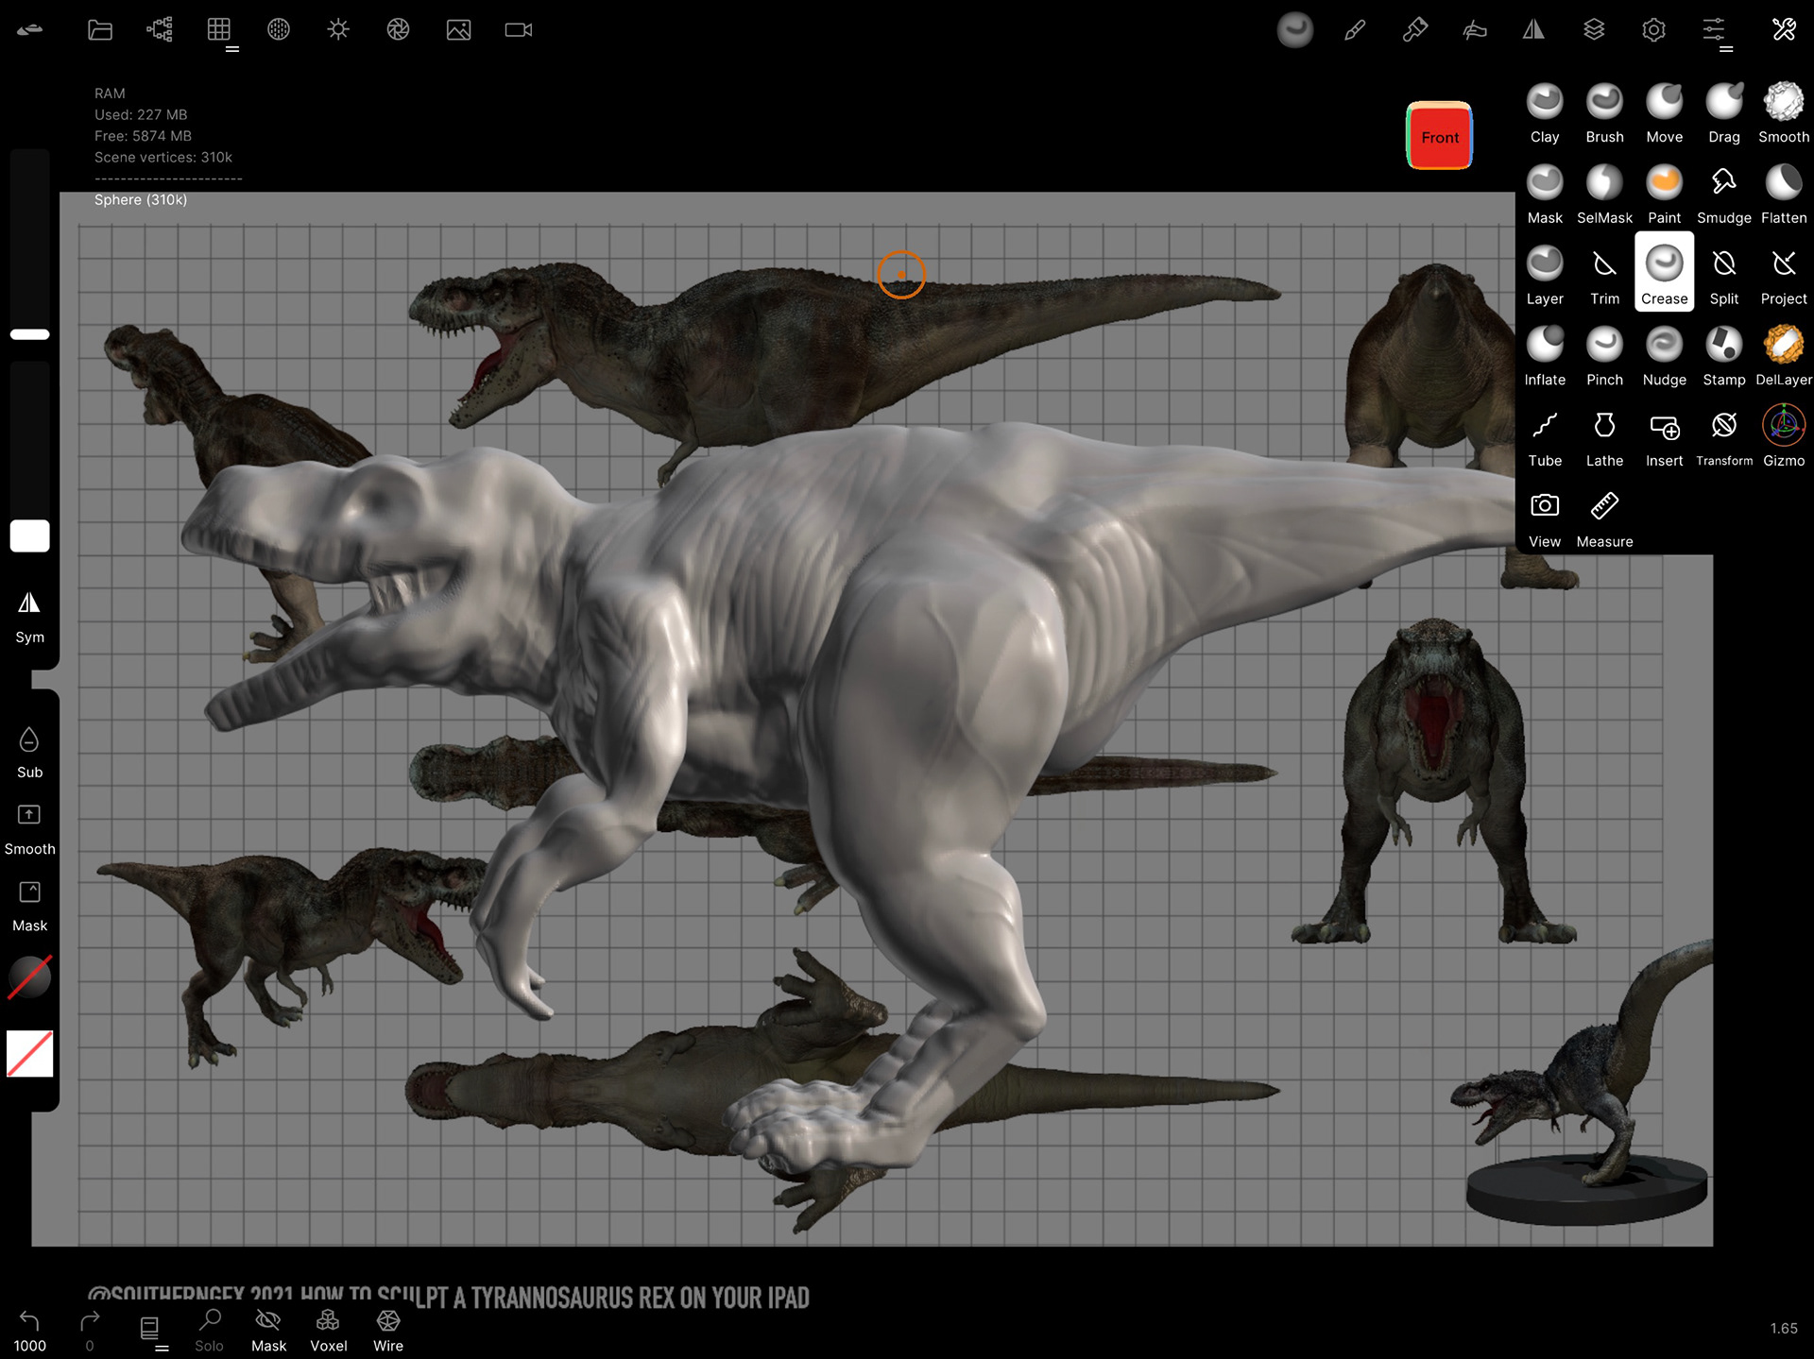1814x1359 pixels.
Task: Open the Camera settings menu
Action: tap(519, 30)
